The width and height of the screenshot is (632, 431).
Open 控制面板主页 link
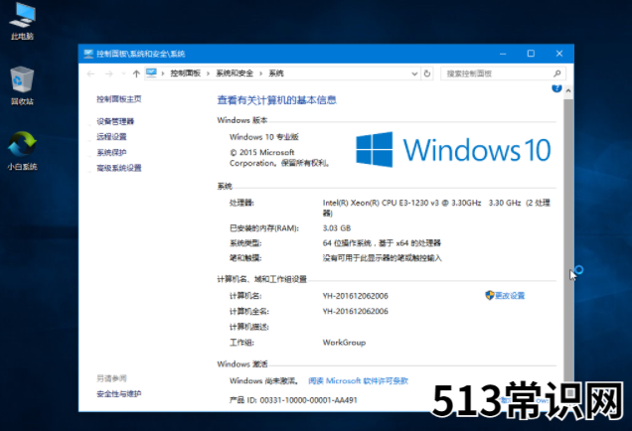point(119,99)
